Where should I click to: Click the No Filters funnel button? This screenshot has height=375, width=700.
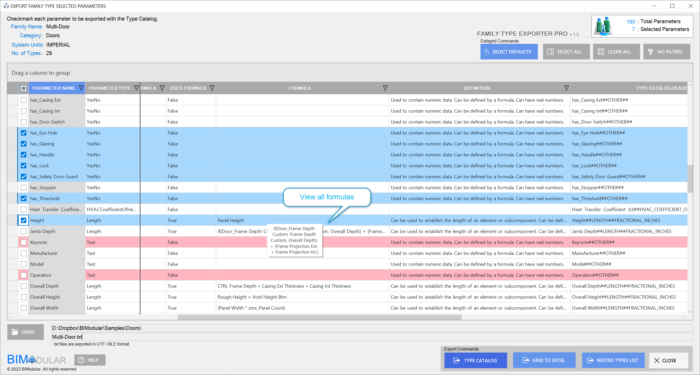click(666, 52)
